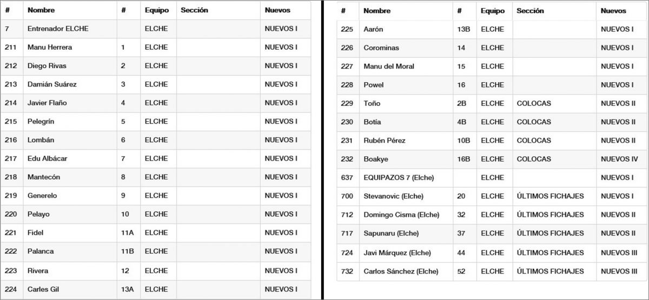The image size is (649, 300).
Task: Click the Pelegrín name cell
Action: [x=41, y=122]
